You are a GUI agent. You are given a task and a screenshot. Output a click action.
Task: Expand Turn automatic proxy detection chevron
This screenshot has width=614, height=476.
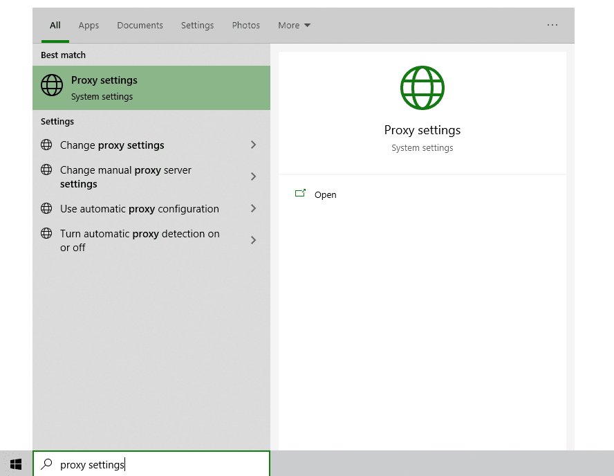253,240
